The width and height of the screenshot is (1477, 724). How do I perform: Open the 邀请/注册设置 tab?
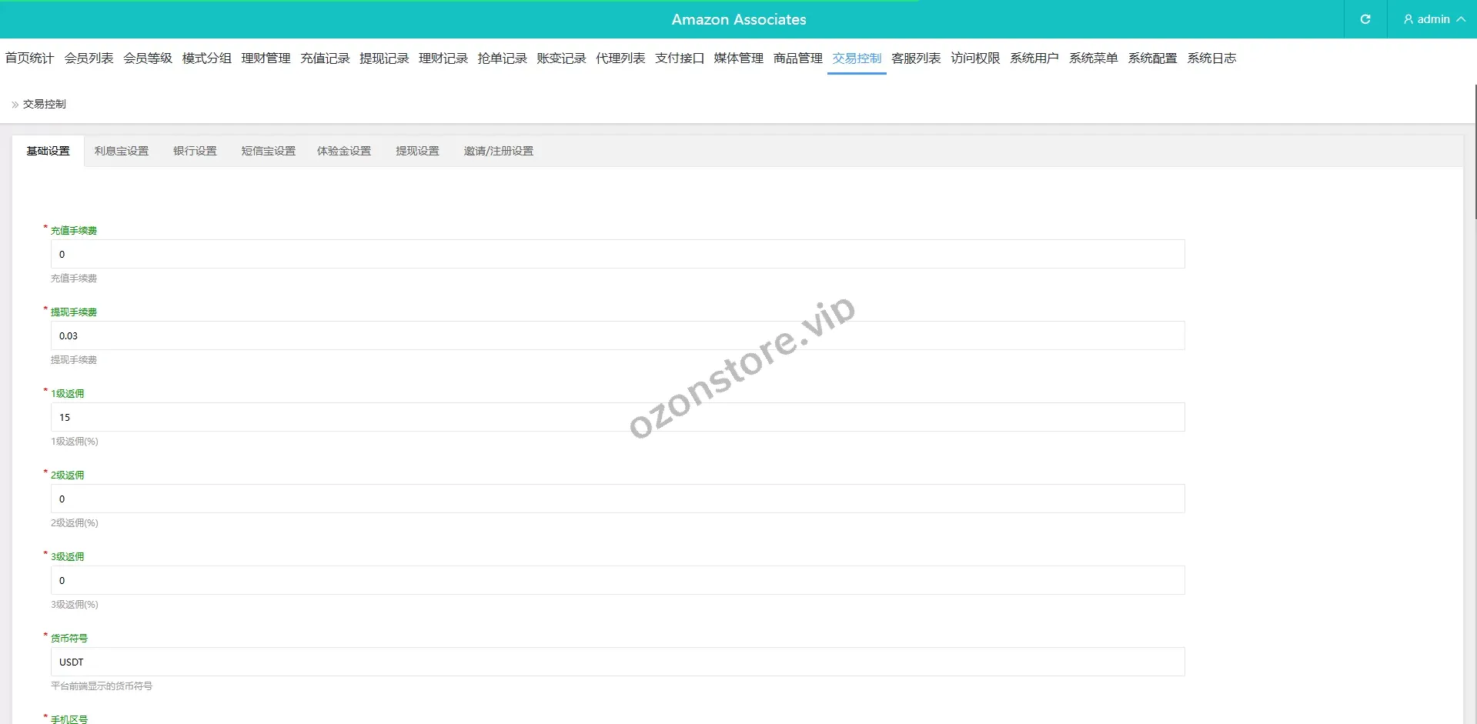click(498, 152)
